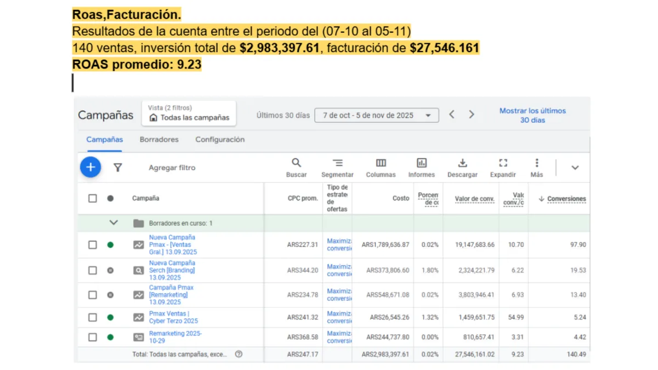Expand the Borradores en curso row
Image resolution: width=658 pixels, height=370 pixels.
114,223
